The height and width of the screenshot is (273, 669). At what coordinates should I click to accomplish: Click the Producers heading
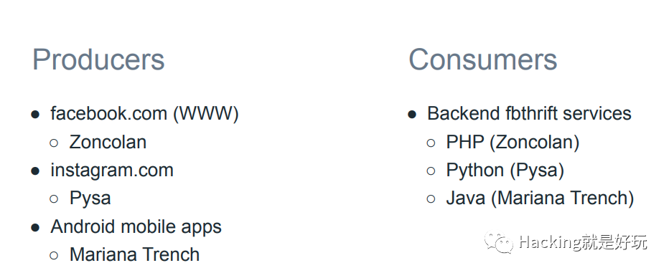[98, 59]
